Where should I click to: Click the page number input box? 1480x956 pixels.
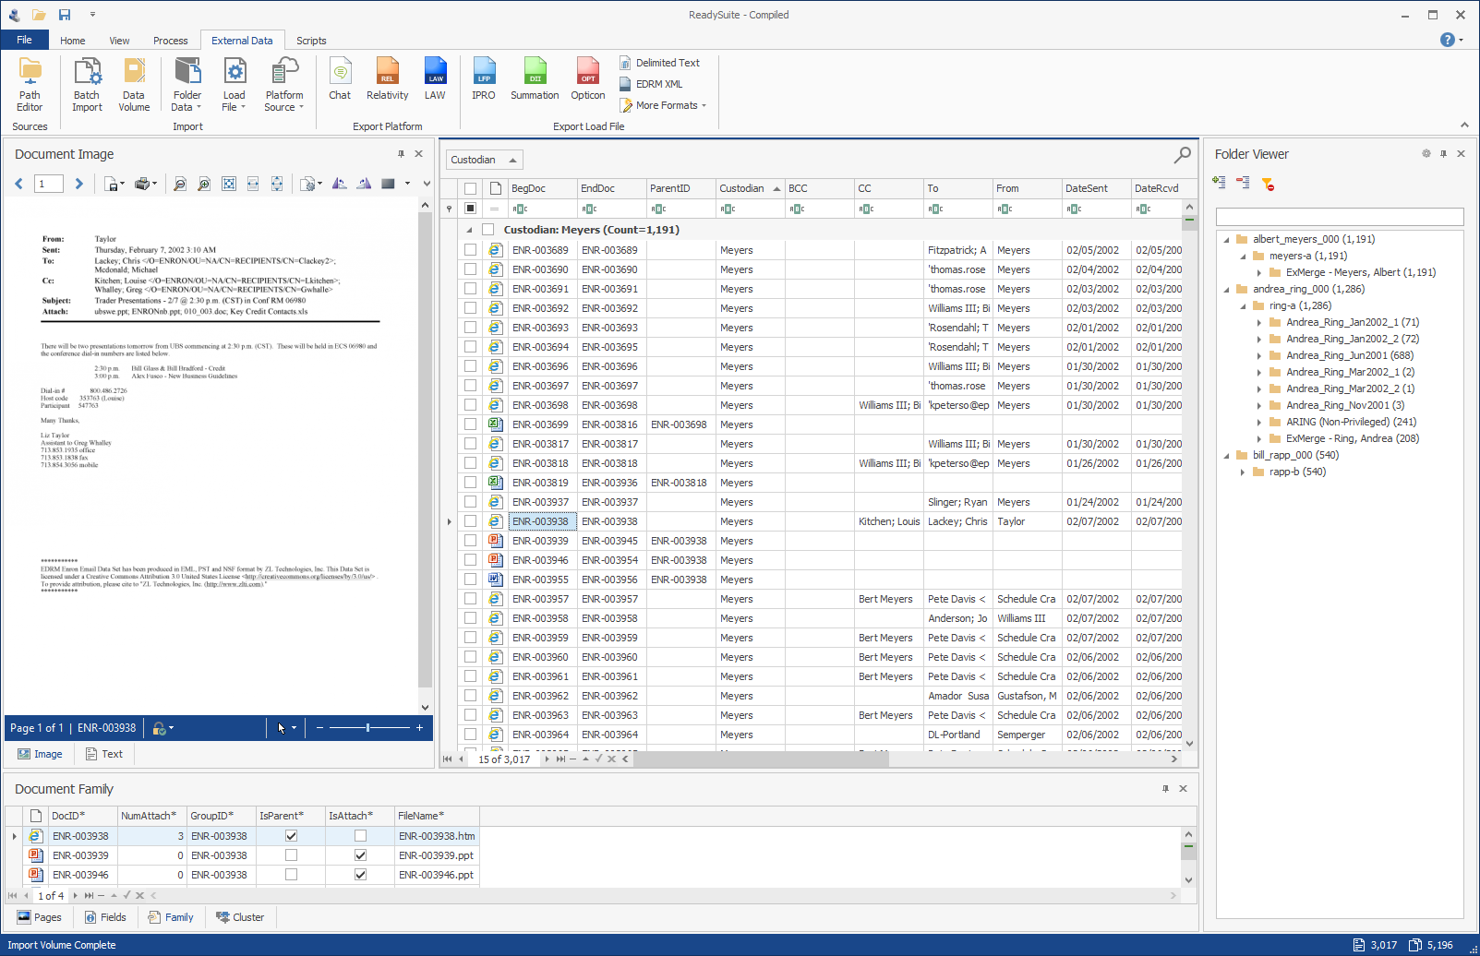tap(49, 184)
